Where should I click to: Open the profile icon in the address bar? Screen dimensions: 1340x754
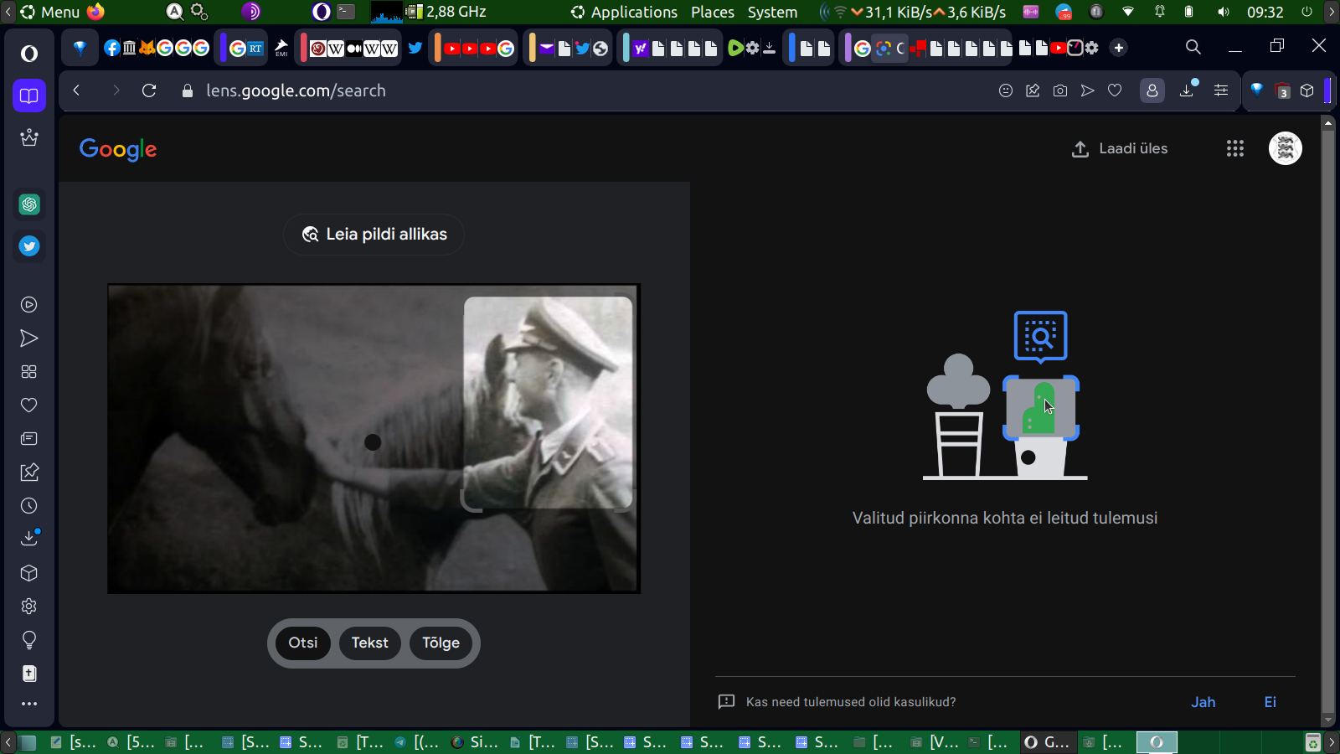click(x=1152, y=90)
